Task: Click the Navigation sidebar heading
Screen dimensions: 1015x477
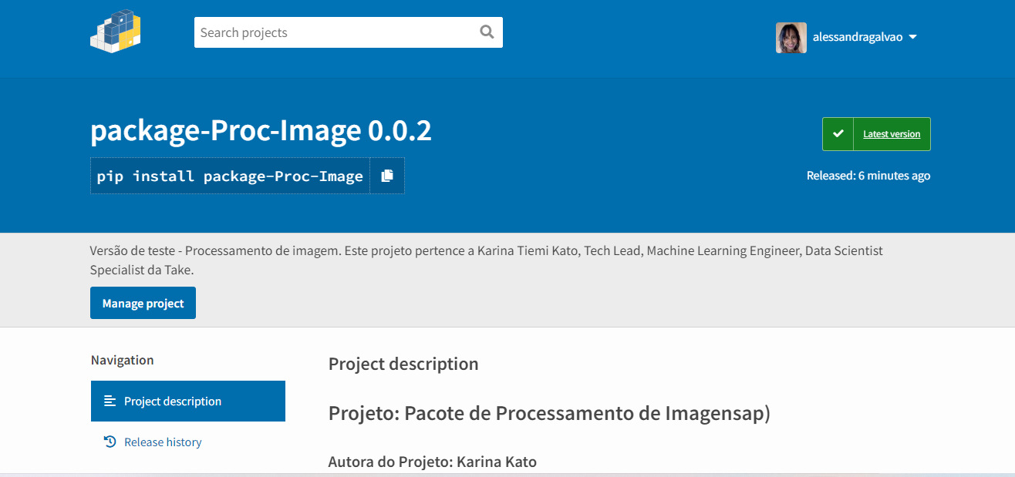Action: point(122,360)
